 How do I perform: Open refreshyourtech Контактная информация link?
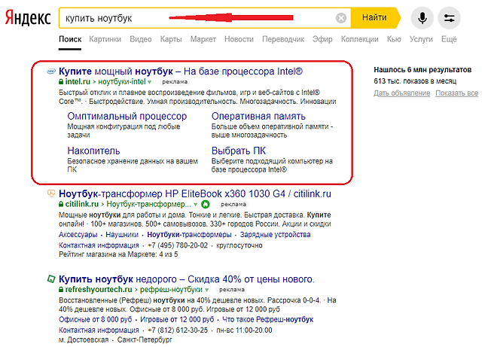pyautogui.click(x=99, y=330)
